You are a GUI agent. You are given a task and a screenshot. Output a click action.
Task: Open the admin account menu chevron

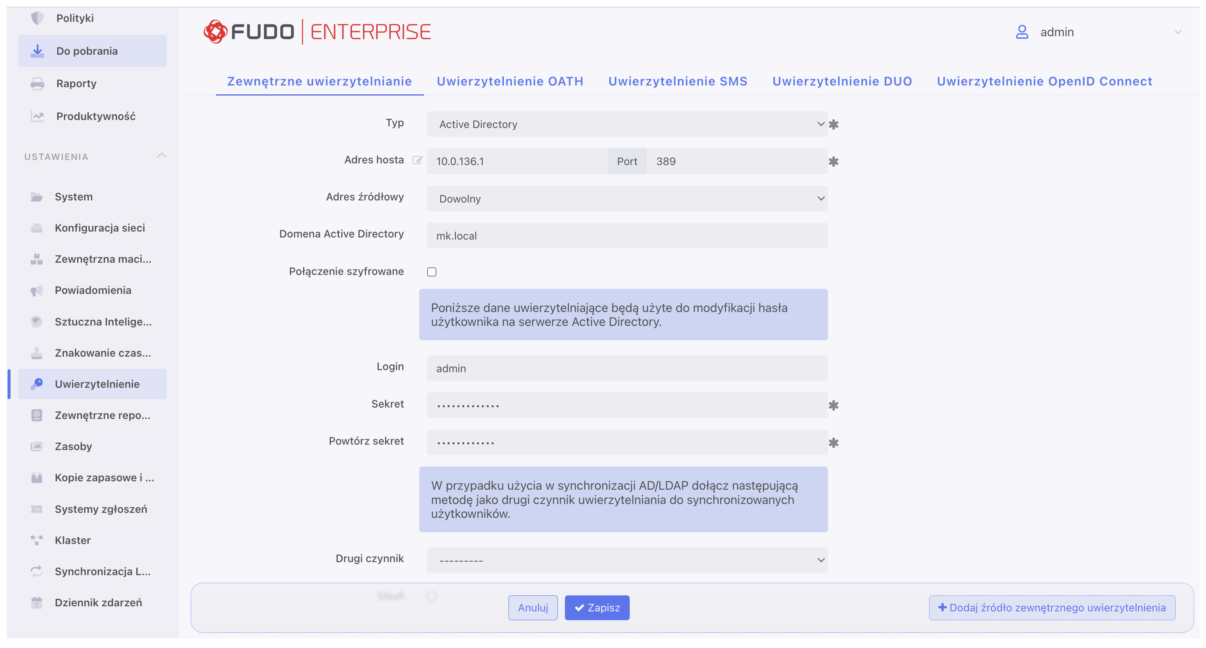click(1178, 32)
